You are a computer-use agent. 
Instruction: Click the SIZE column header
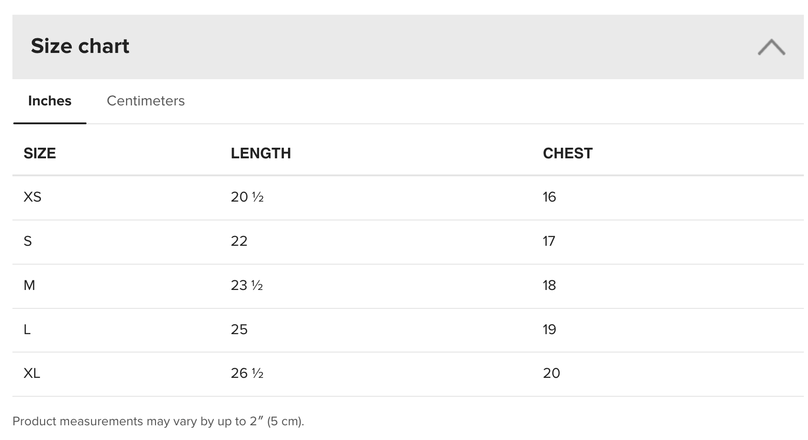[x=40, y=153]
